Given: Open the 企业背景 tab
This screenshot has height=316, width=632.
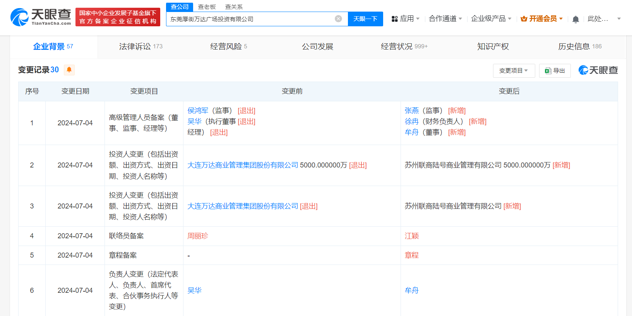Looking at the screenshot, I should 53,46.
